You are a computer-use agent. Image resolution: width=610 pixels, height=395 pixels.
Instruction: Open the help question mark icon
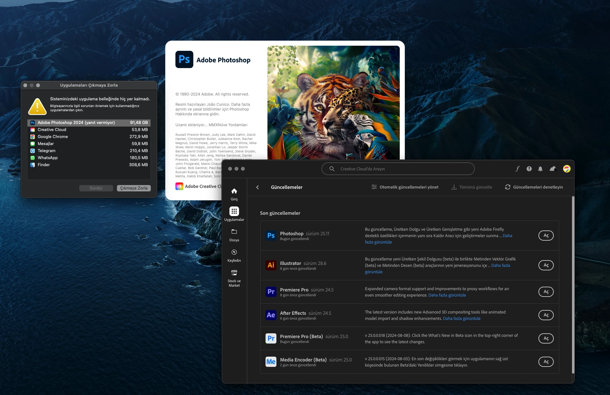[x=529, y=169]
